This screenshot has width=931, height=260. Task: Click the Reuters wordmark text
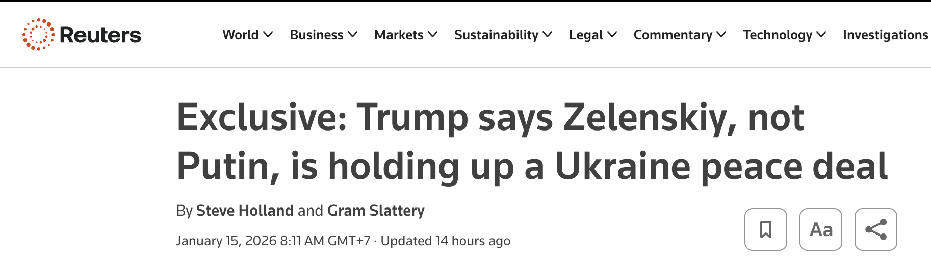pos(100,35)
